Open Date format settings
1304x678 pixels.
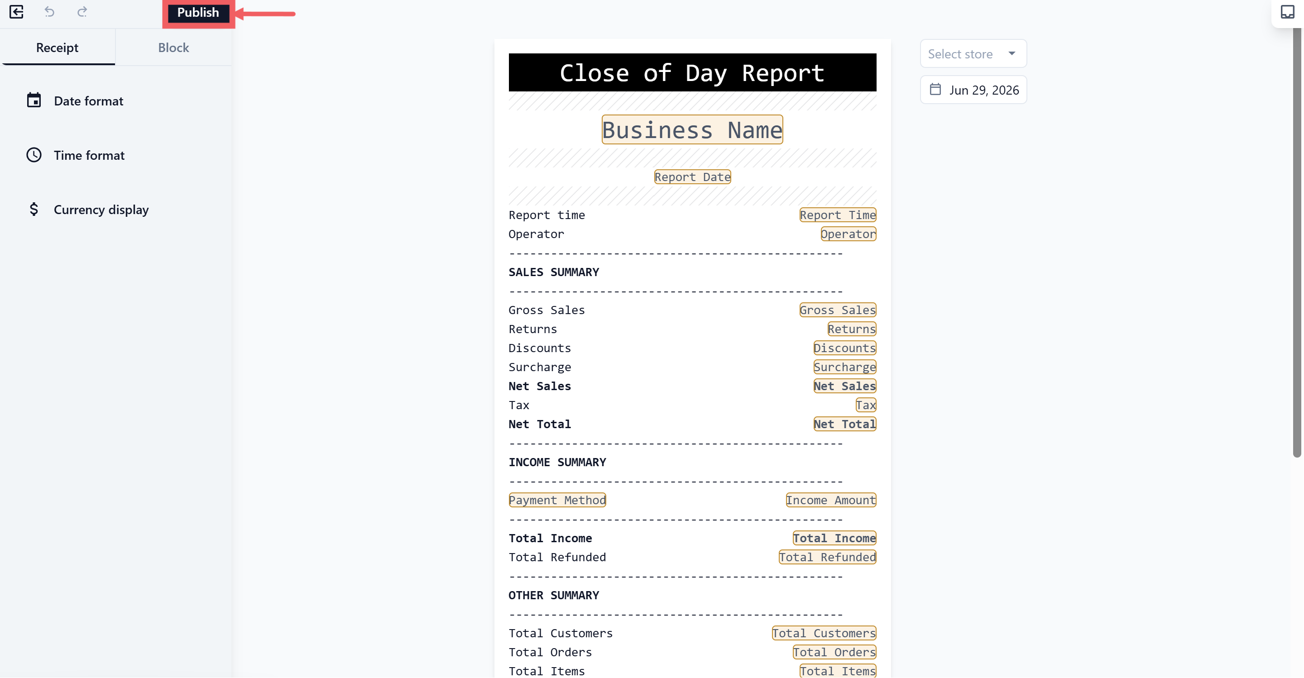89,100
